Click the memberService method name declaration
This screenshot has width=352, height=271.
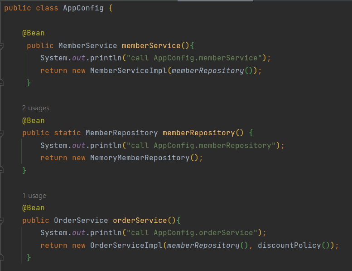coord(151,46)
